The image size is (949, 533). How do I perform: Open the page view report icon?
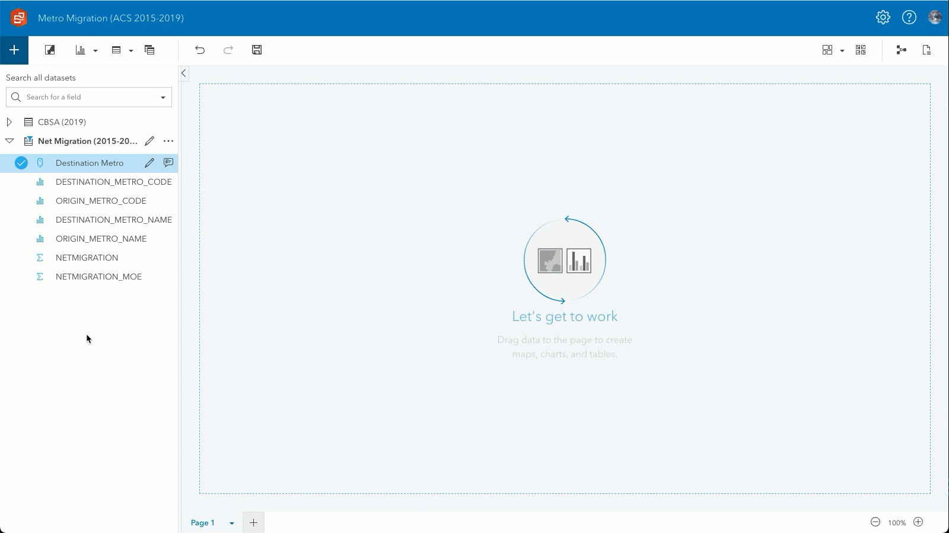pyautogui.click(x=926, y=50)
